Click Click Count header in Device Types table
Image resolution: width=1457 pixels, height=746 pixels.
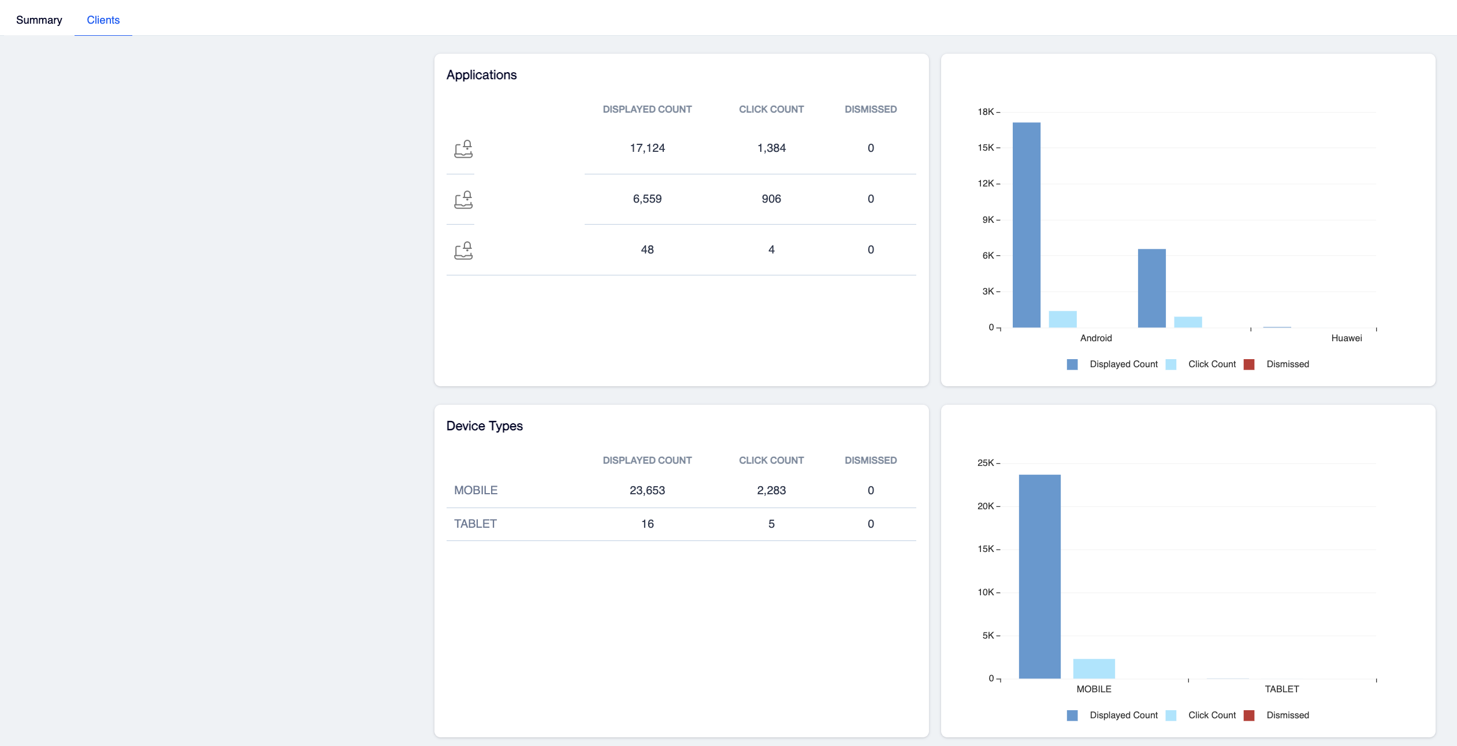[x=771, y=460]
